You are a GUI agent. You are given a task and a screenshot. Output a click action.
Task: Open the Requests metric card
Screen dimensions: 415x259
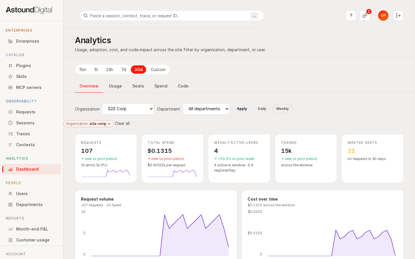pyautogui.click(x=106, y=159)
